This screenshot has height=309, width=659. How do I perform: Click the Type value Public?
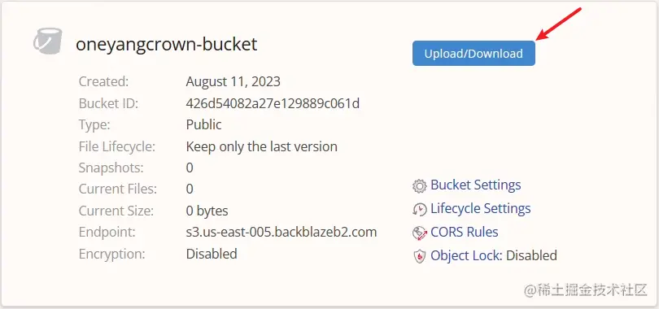(204, 124)
